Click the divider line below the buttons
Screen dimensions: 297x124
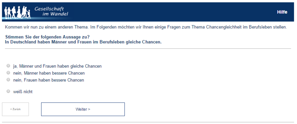148,122
